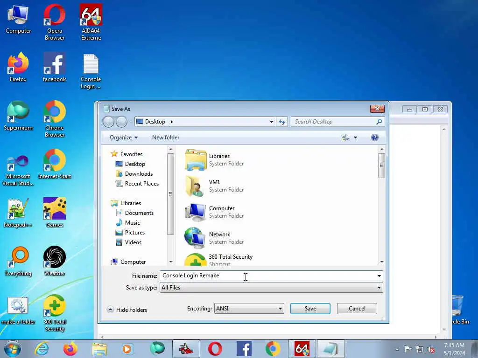Click the New folder button
Image resolution: width=478 pixels, height=358 pixels.
tap(166, 138)
